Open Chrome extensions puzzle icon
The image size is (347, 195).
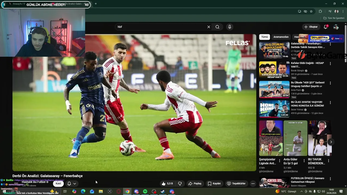tap(320, 11)
